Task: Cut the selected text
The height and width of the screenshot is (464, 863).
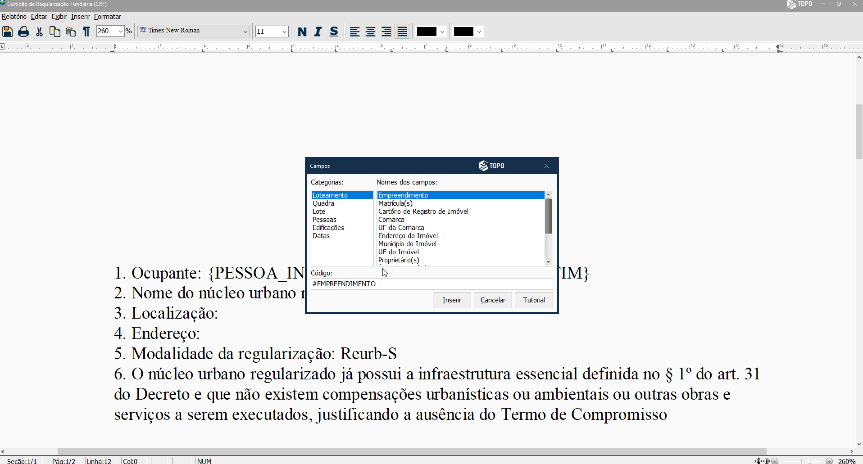Action: click(x=39, y=32)
